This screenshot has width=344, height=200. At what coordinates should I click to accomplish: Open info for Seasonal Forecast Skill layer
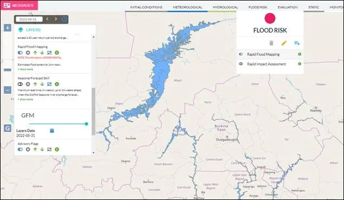[x=57, y=84]
